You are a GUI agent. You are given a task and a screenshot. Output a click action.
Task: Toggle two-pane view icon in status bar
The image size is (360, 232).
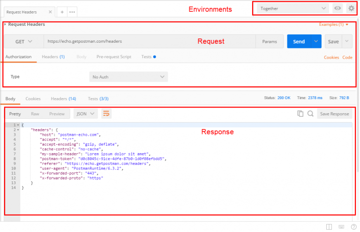(x=329, y=227)
